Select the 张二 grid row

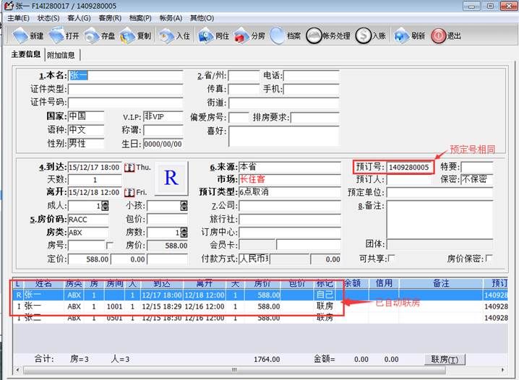coord(259,318)
